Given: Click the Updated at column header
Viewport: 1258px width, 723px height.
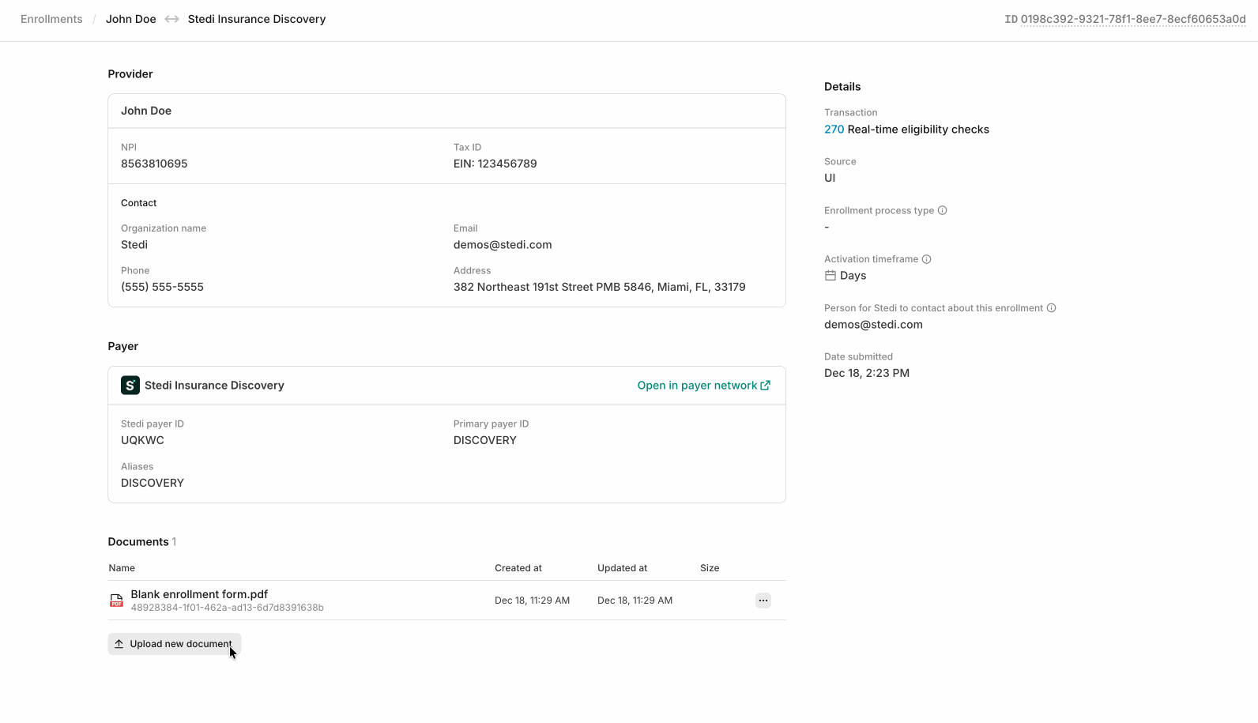Looking at the screenshot, I should coord(623,568).
